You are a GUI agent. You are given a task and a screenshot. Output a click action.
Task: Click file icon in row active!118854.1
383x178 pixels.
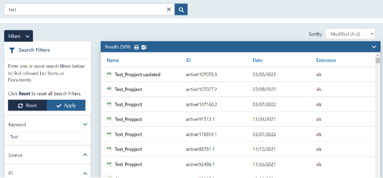pyautogui.click(x=109, y=134)
